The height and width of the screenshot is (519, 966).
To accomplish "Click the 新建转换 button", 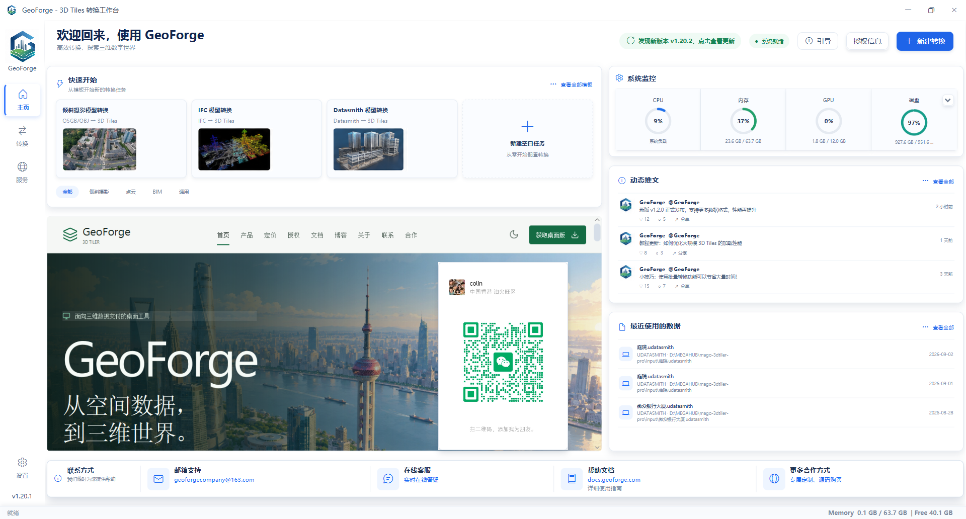I will pyautogui.click(x=925, y=41).
